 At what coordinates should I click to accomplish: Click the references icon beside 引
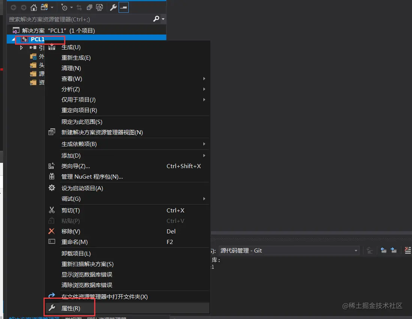33,48
